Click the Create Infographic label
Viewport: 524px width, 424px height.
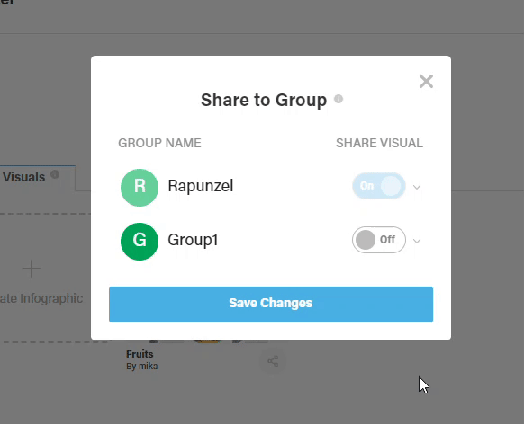(x=41, y=298)
